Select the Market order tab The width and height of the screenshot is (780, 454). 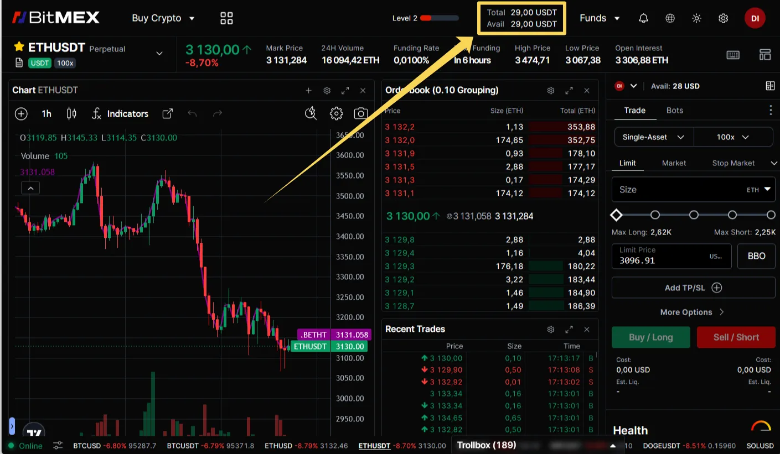(x=674, y=163)
